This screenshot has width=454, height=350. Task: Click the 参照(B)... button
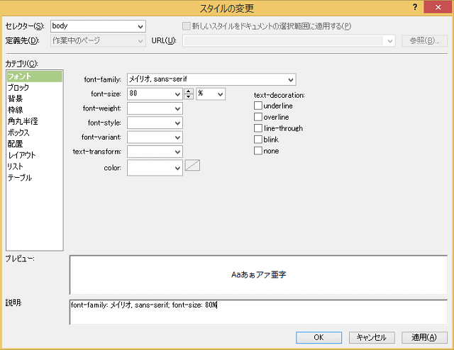pos(424,41)
